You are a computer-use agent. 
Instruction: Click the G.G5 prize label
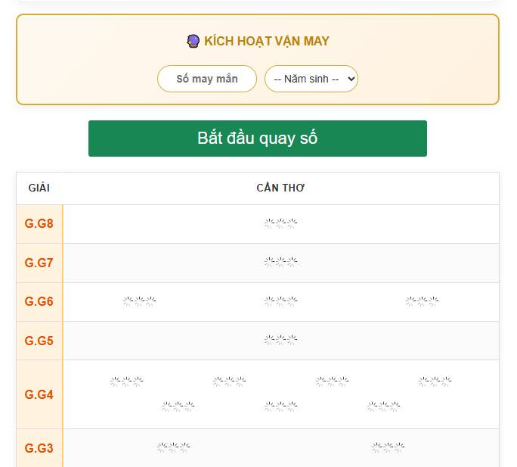click(x=39, y=341)
